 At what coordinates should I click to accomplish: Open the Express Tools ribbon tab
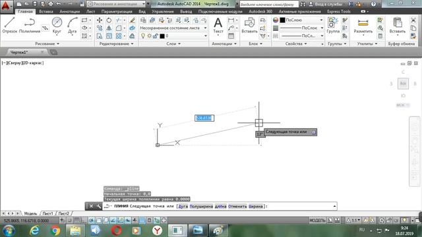pos(339,12)
